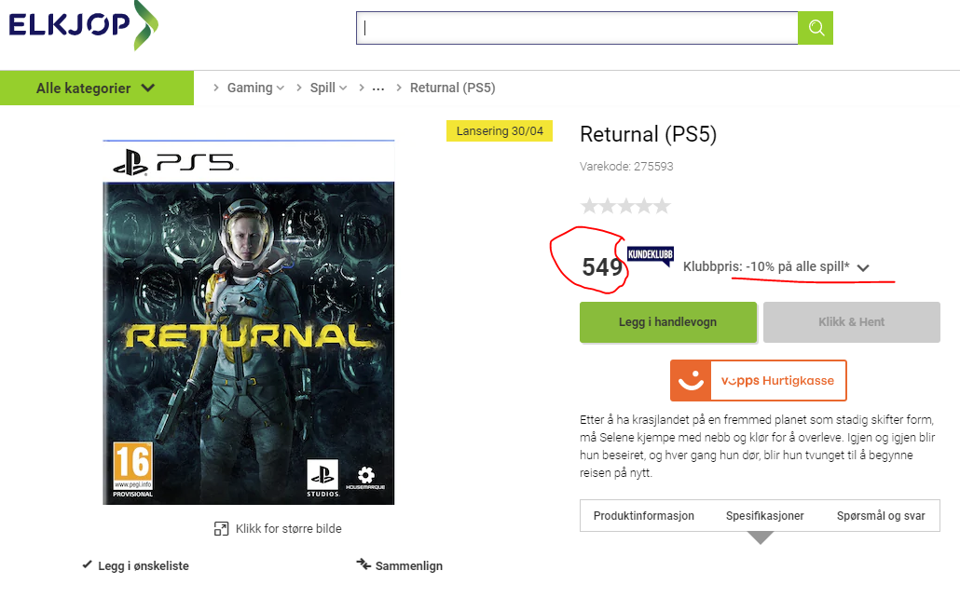Viewport: 960px width, 598px height.
Task: Open the Produktinformasjon tab
Action: coord(643,515)
